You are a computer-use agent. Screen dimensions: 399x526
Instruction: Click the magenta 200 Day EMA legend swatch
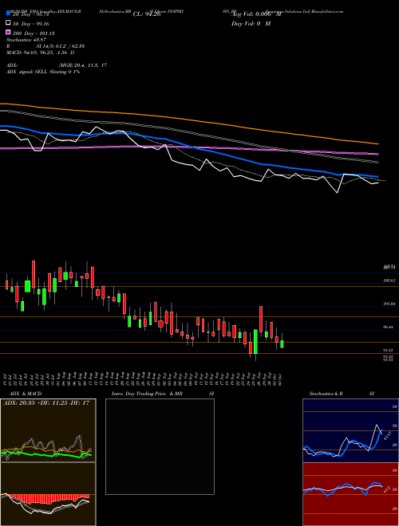click(9, 32)
